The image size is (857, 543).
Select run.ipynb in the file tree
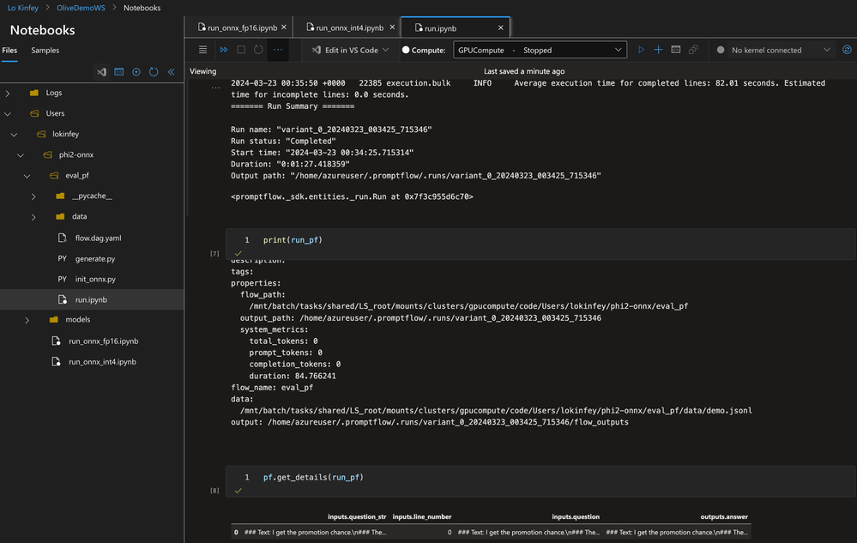pyautogui.click(x=92, y=299)
